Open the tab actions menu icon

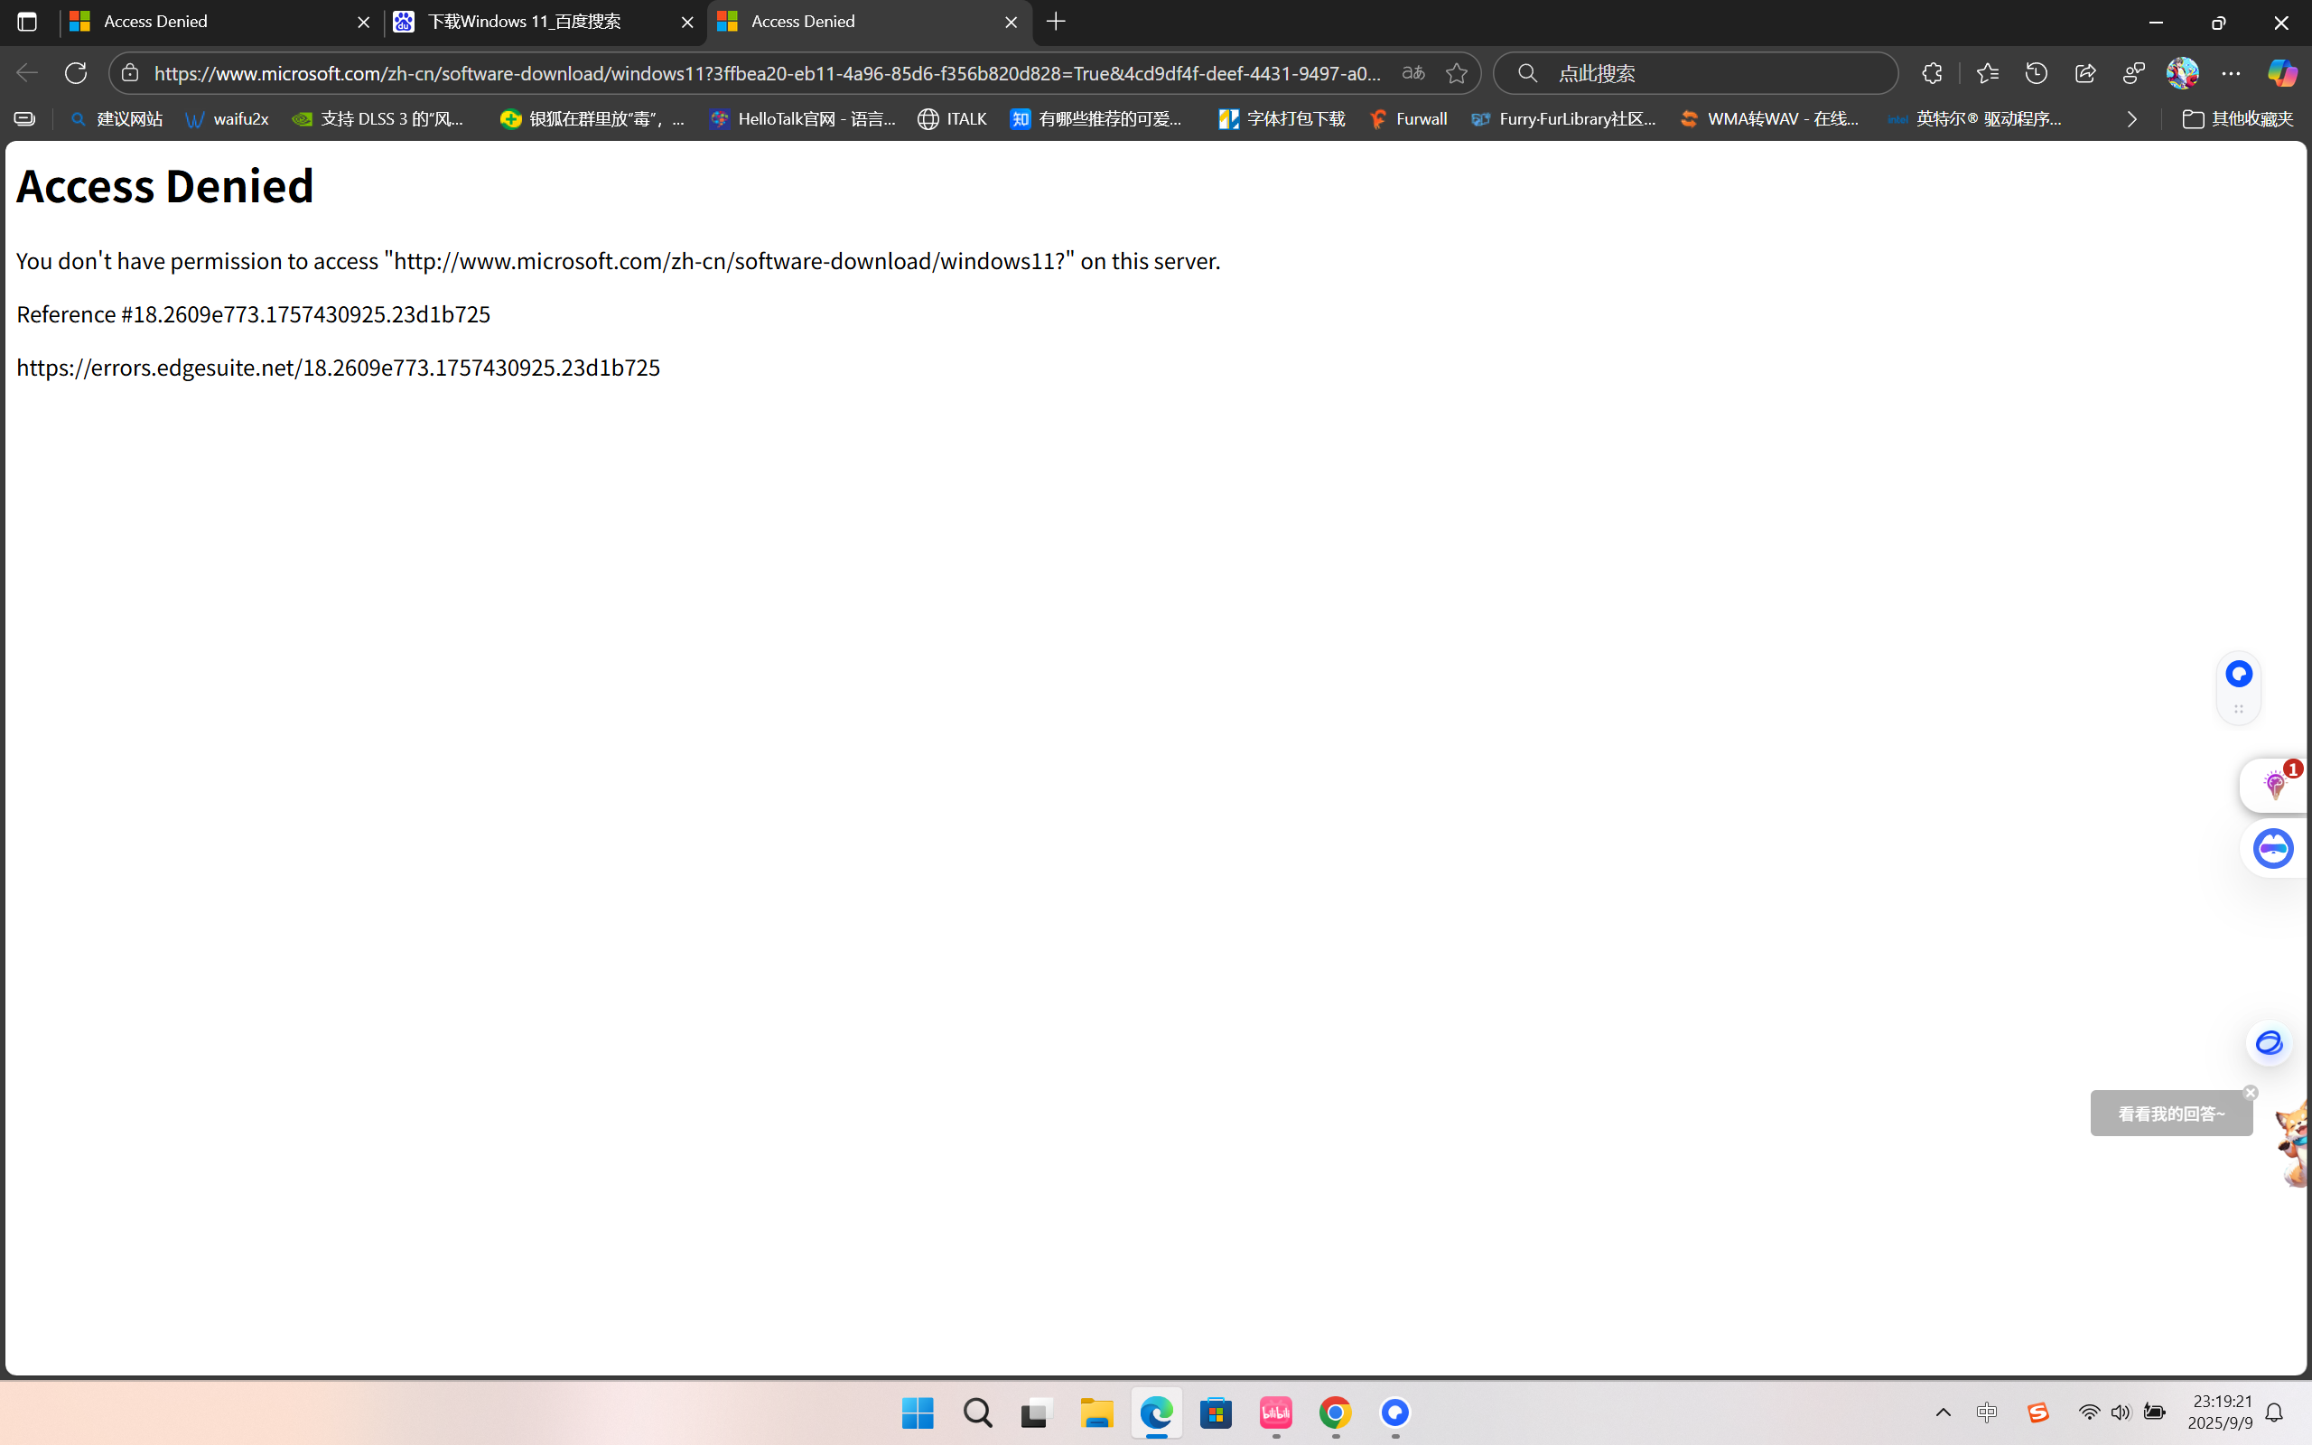pyautogui.click(x=27, y=22)
